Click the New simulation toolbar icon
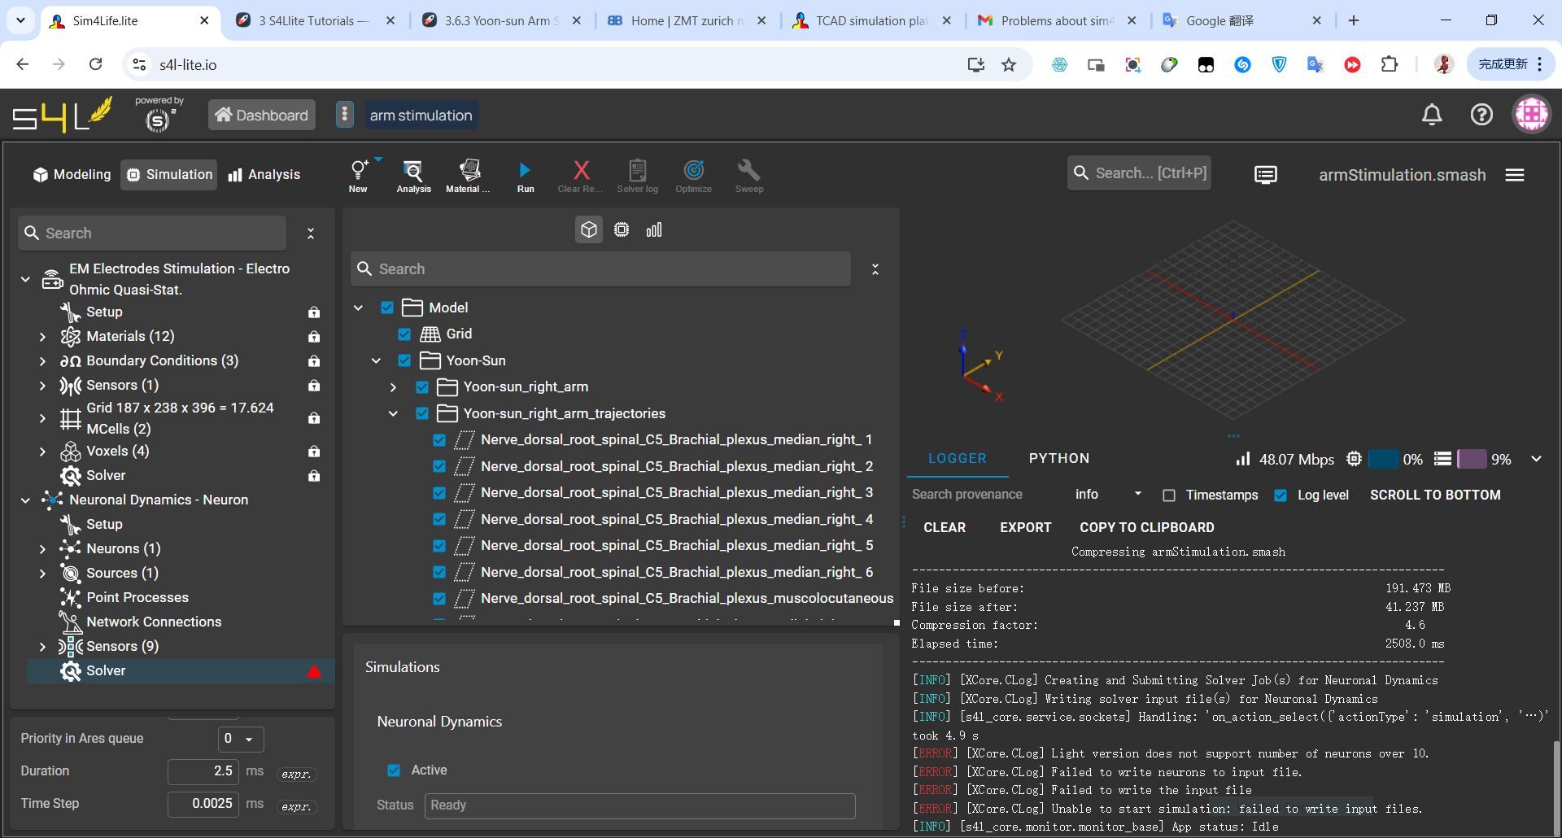The image size is (1562, 838). 359,175
